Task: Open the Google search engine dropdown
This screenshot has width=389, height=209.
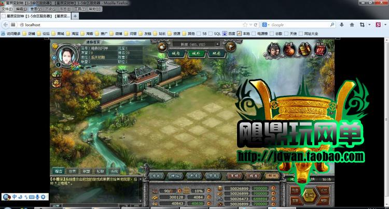Action: click(266, 25)
